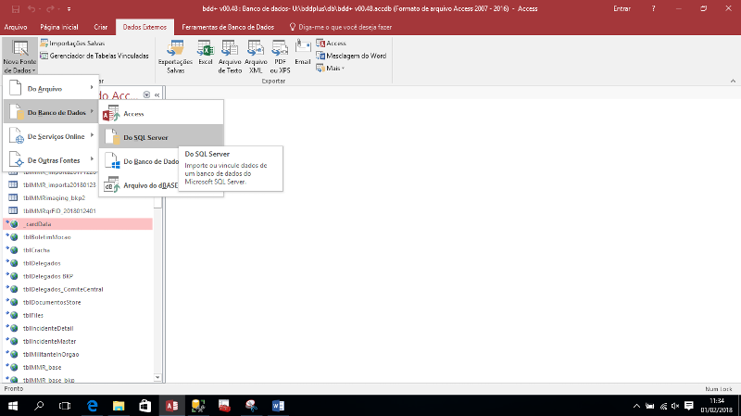
Task: Customize quick access toolbar dropdown
Action: [69, 8]
